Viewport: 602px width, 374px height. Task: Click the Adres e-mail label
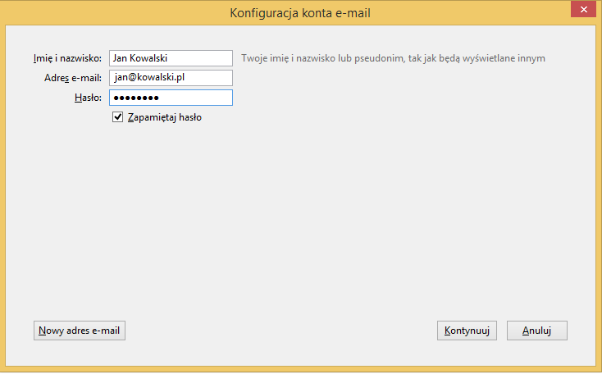click(73, 78)
